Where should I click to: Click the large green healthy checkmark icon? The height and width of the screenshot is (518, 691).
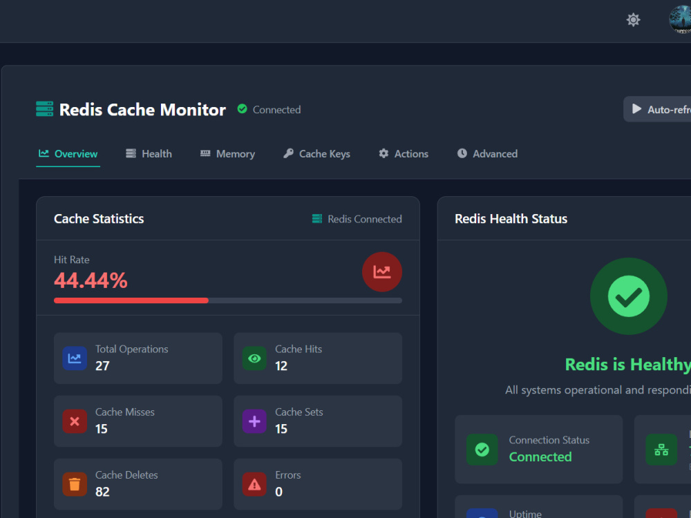628,296
